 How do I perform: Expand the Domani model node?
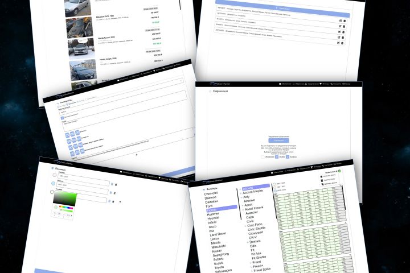pos(248,242)
